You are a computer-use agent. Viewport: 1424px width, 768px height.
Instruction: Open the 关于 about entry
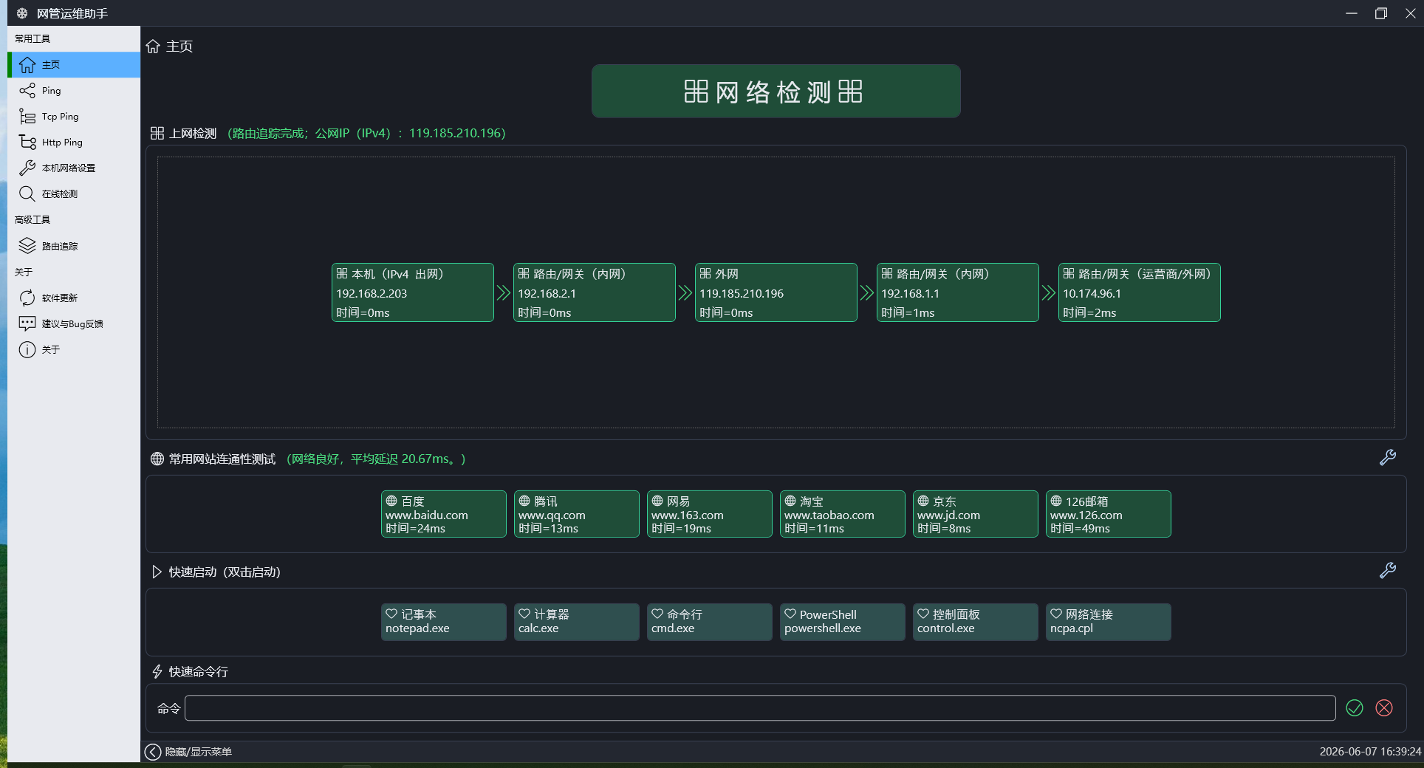(74, 350)
